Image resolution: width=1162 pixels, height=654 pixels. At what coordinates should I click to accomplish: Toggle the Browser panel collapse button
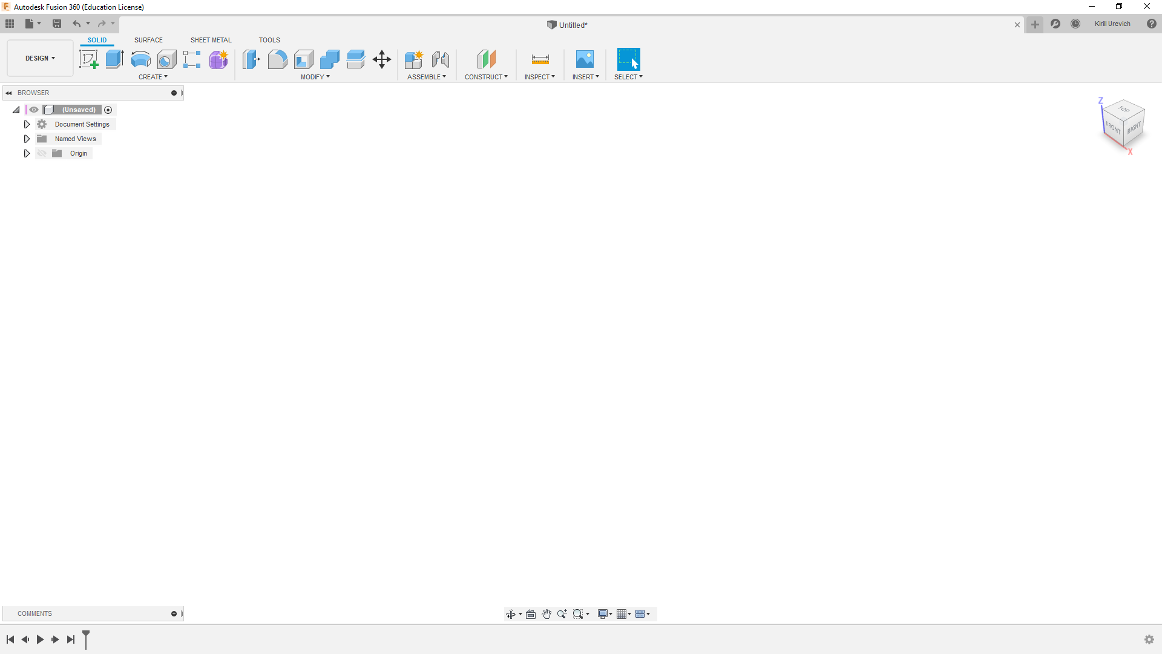9,93
